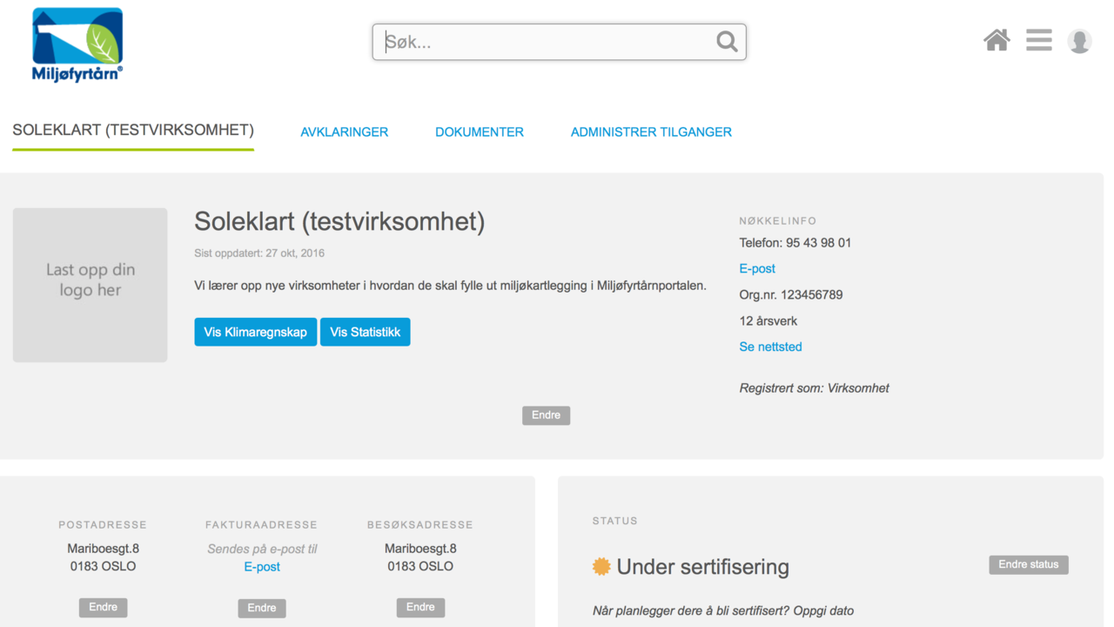The image size is (1114, 627).
Task: Go to the home page icon
Action: click(997, 40)
